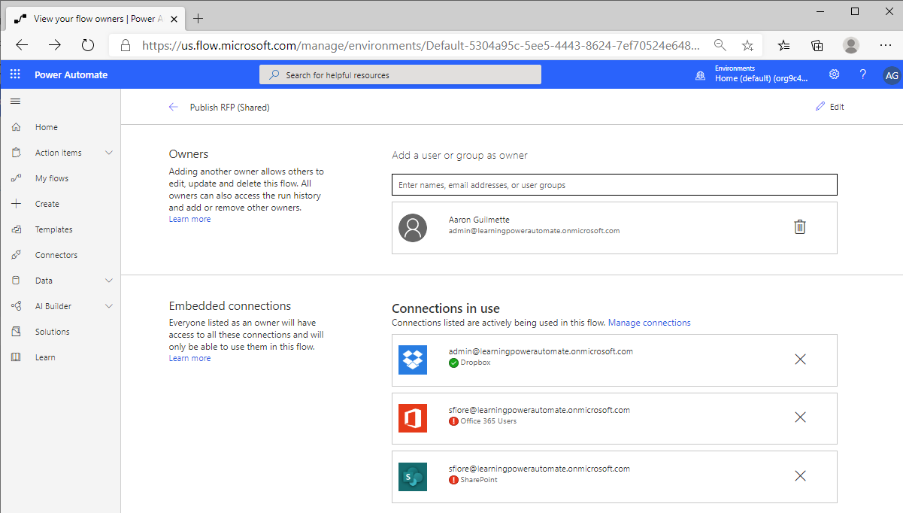Remove the Dropbox connection with X
903x513 pixels.
800,359
